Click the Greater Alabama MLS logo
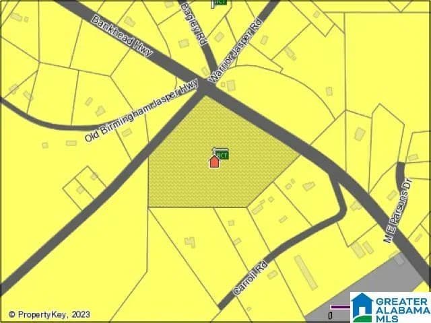The image size is (431, 323). [390, 307]
